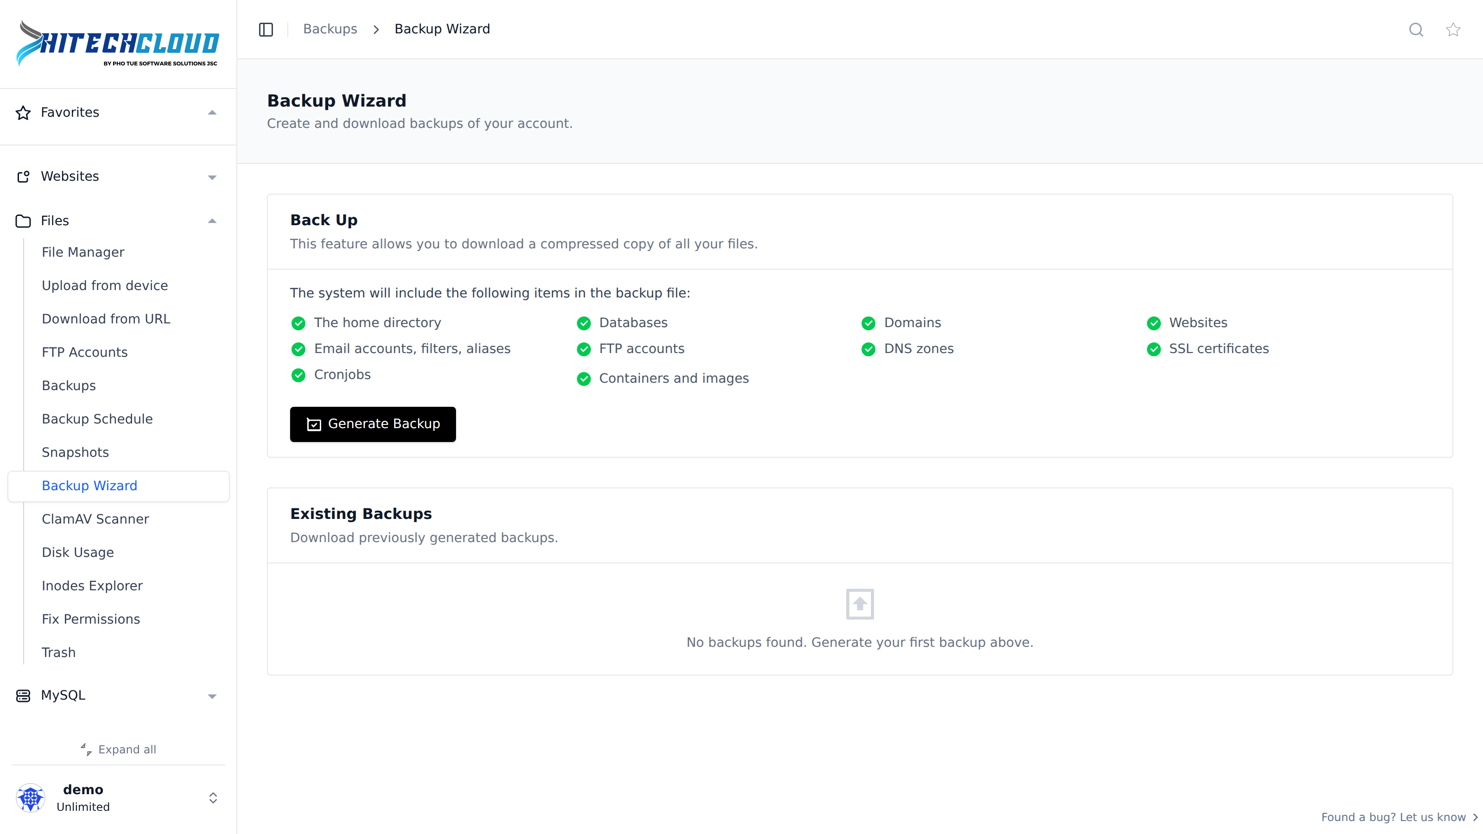Toggle the sidebar panel icon
The width and height of the screenshot is (1483, 834).
[266, 29]
